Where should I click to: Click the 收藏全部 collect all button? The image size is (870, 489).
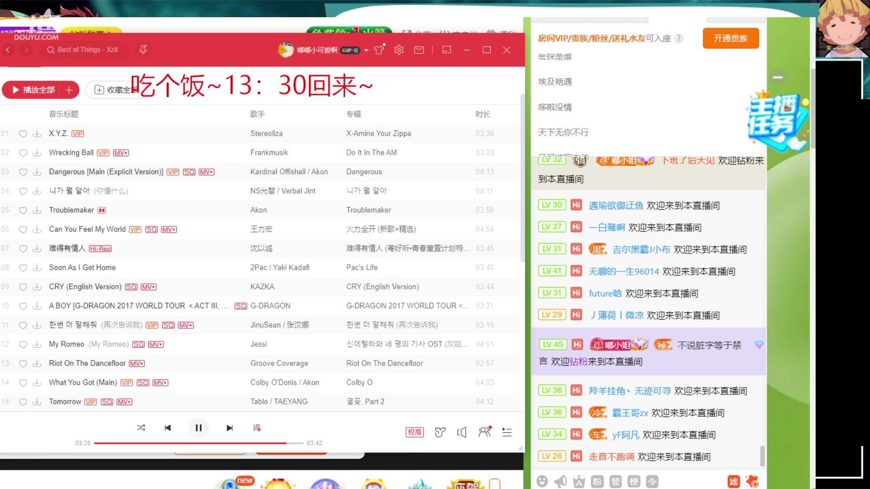tap(116, 90)
